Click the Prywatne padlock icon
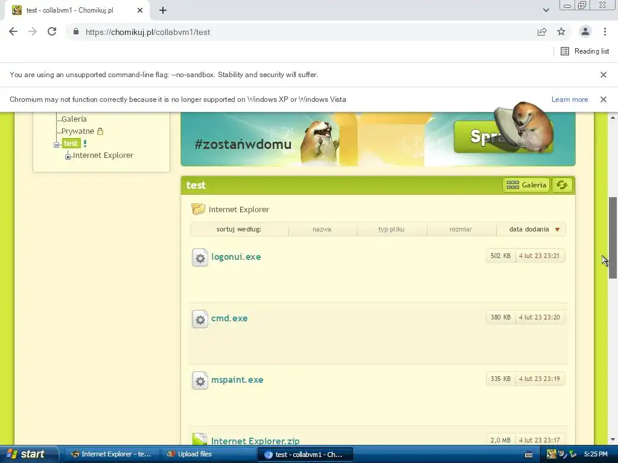Image resolution: width=618 pixels, height=463 pixels. pyautogui.click(x=100, y=131)
